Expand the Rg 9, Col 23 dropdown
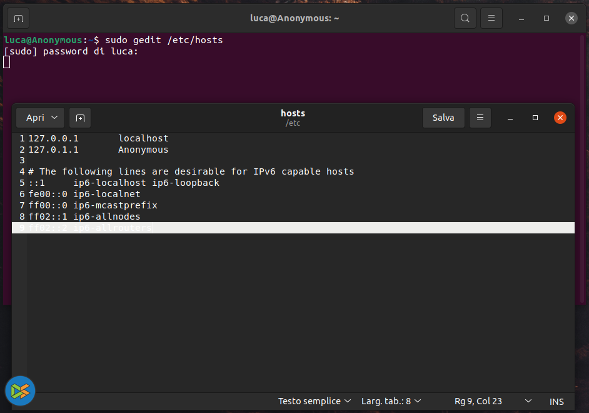Screen dimensions: 589x413 528,401
